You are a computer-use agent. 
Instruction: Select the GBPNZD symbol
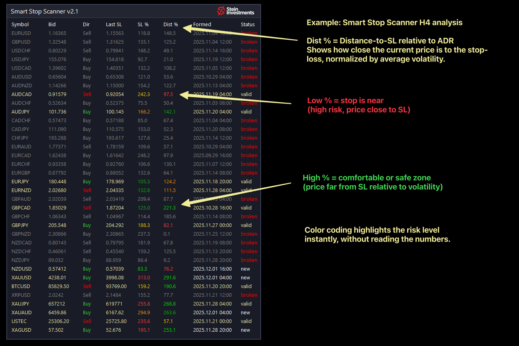click(x=21, y=234)
